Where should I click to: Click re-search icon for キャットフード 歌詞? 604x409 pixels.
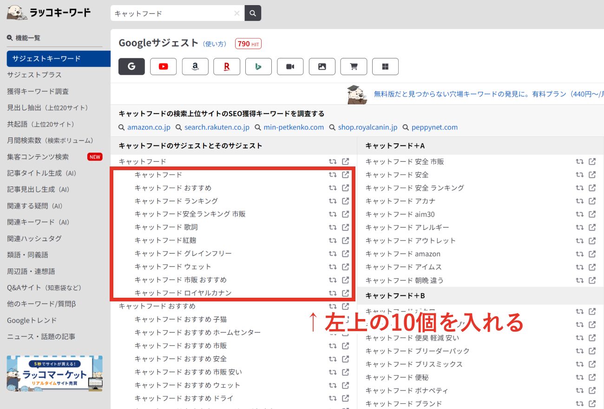333,227
